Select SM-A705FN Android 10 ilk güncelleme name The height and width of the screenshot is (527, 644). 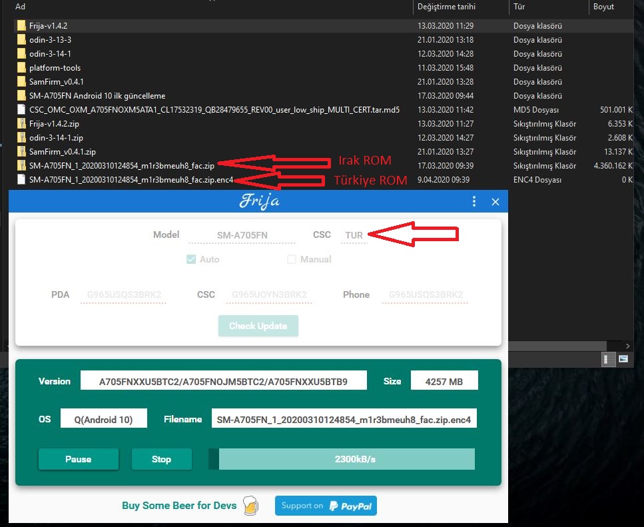pyautogui.click(x=97, y=95)
